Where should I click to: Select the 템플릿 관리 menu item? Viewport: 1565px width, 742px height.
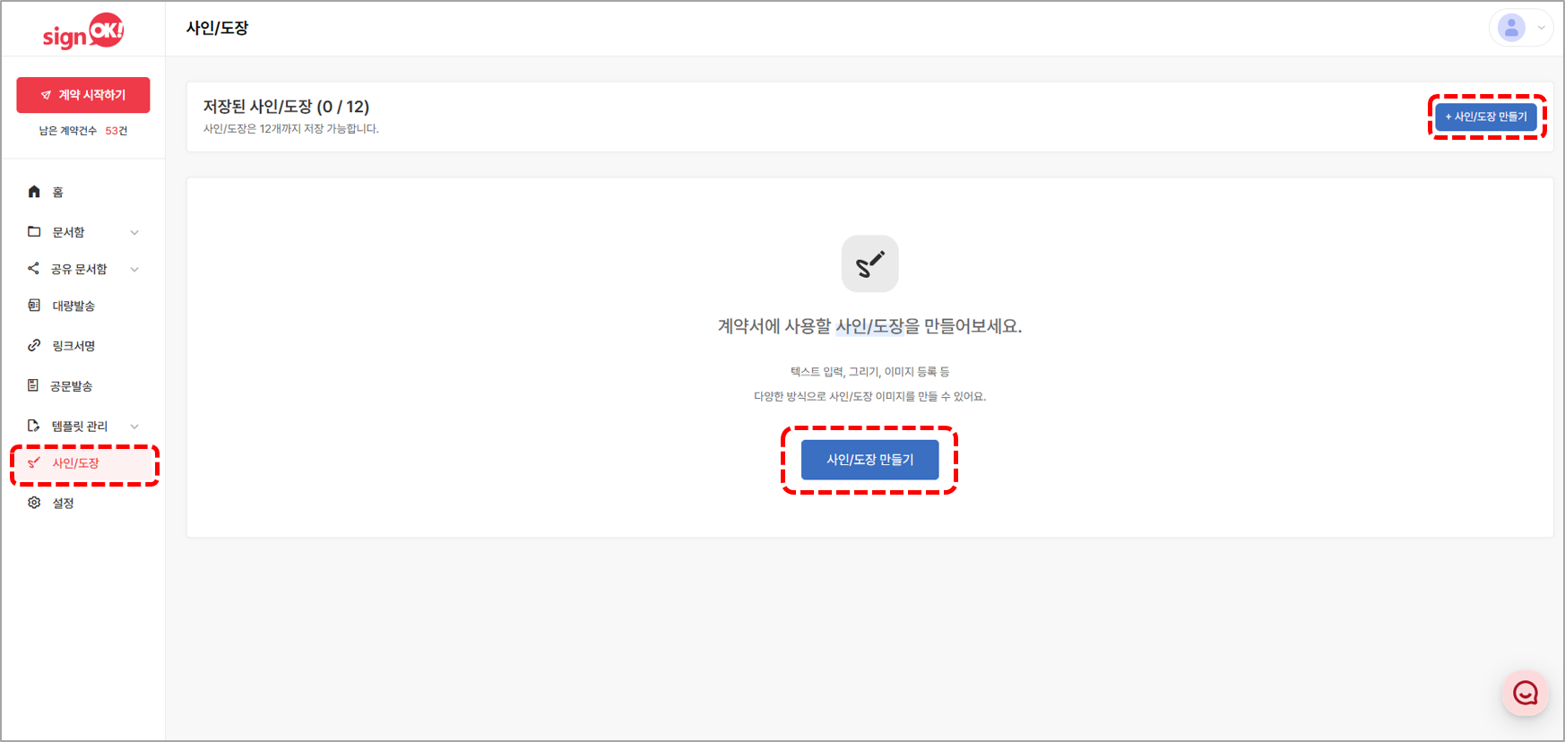pos(84,426)
